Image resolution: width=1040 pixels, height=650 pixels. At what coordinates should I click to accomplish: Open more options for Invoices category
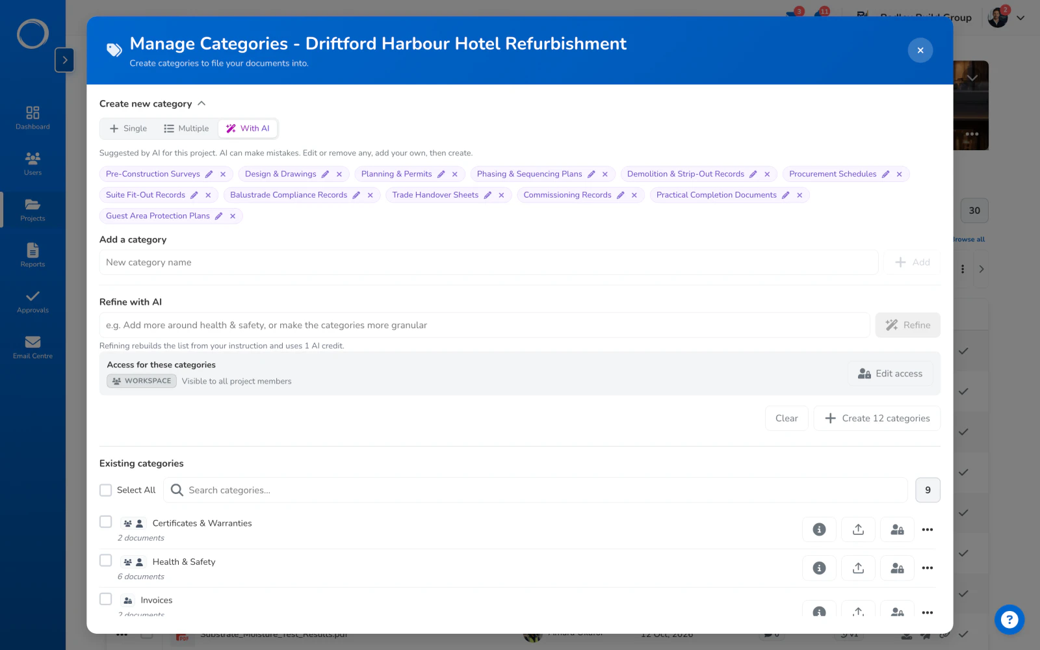point(928,612)
